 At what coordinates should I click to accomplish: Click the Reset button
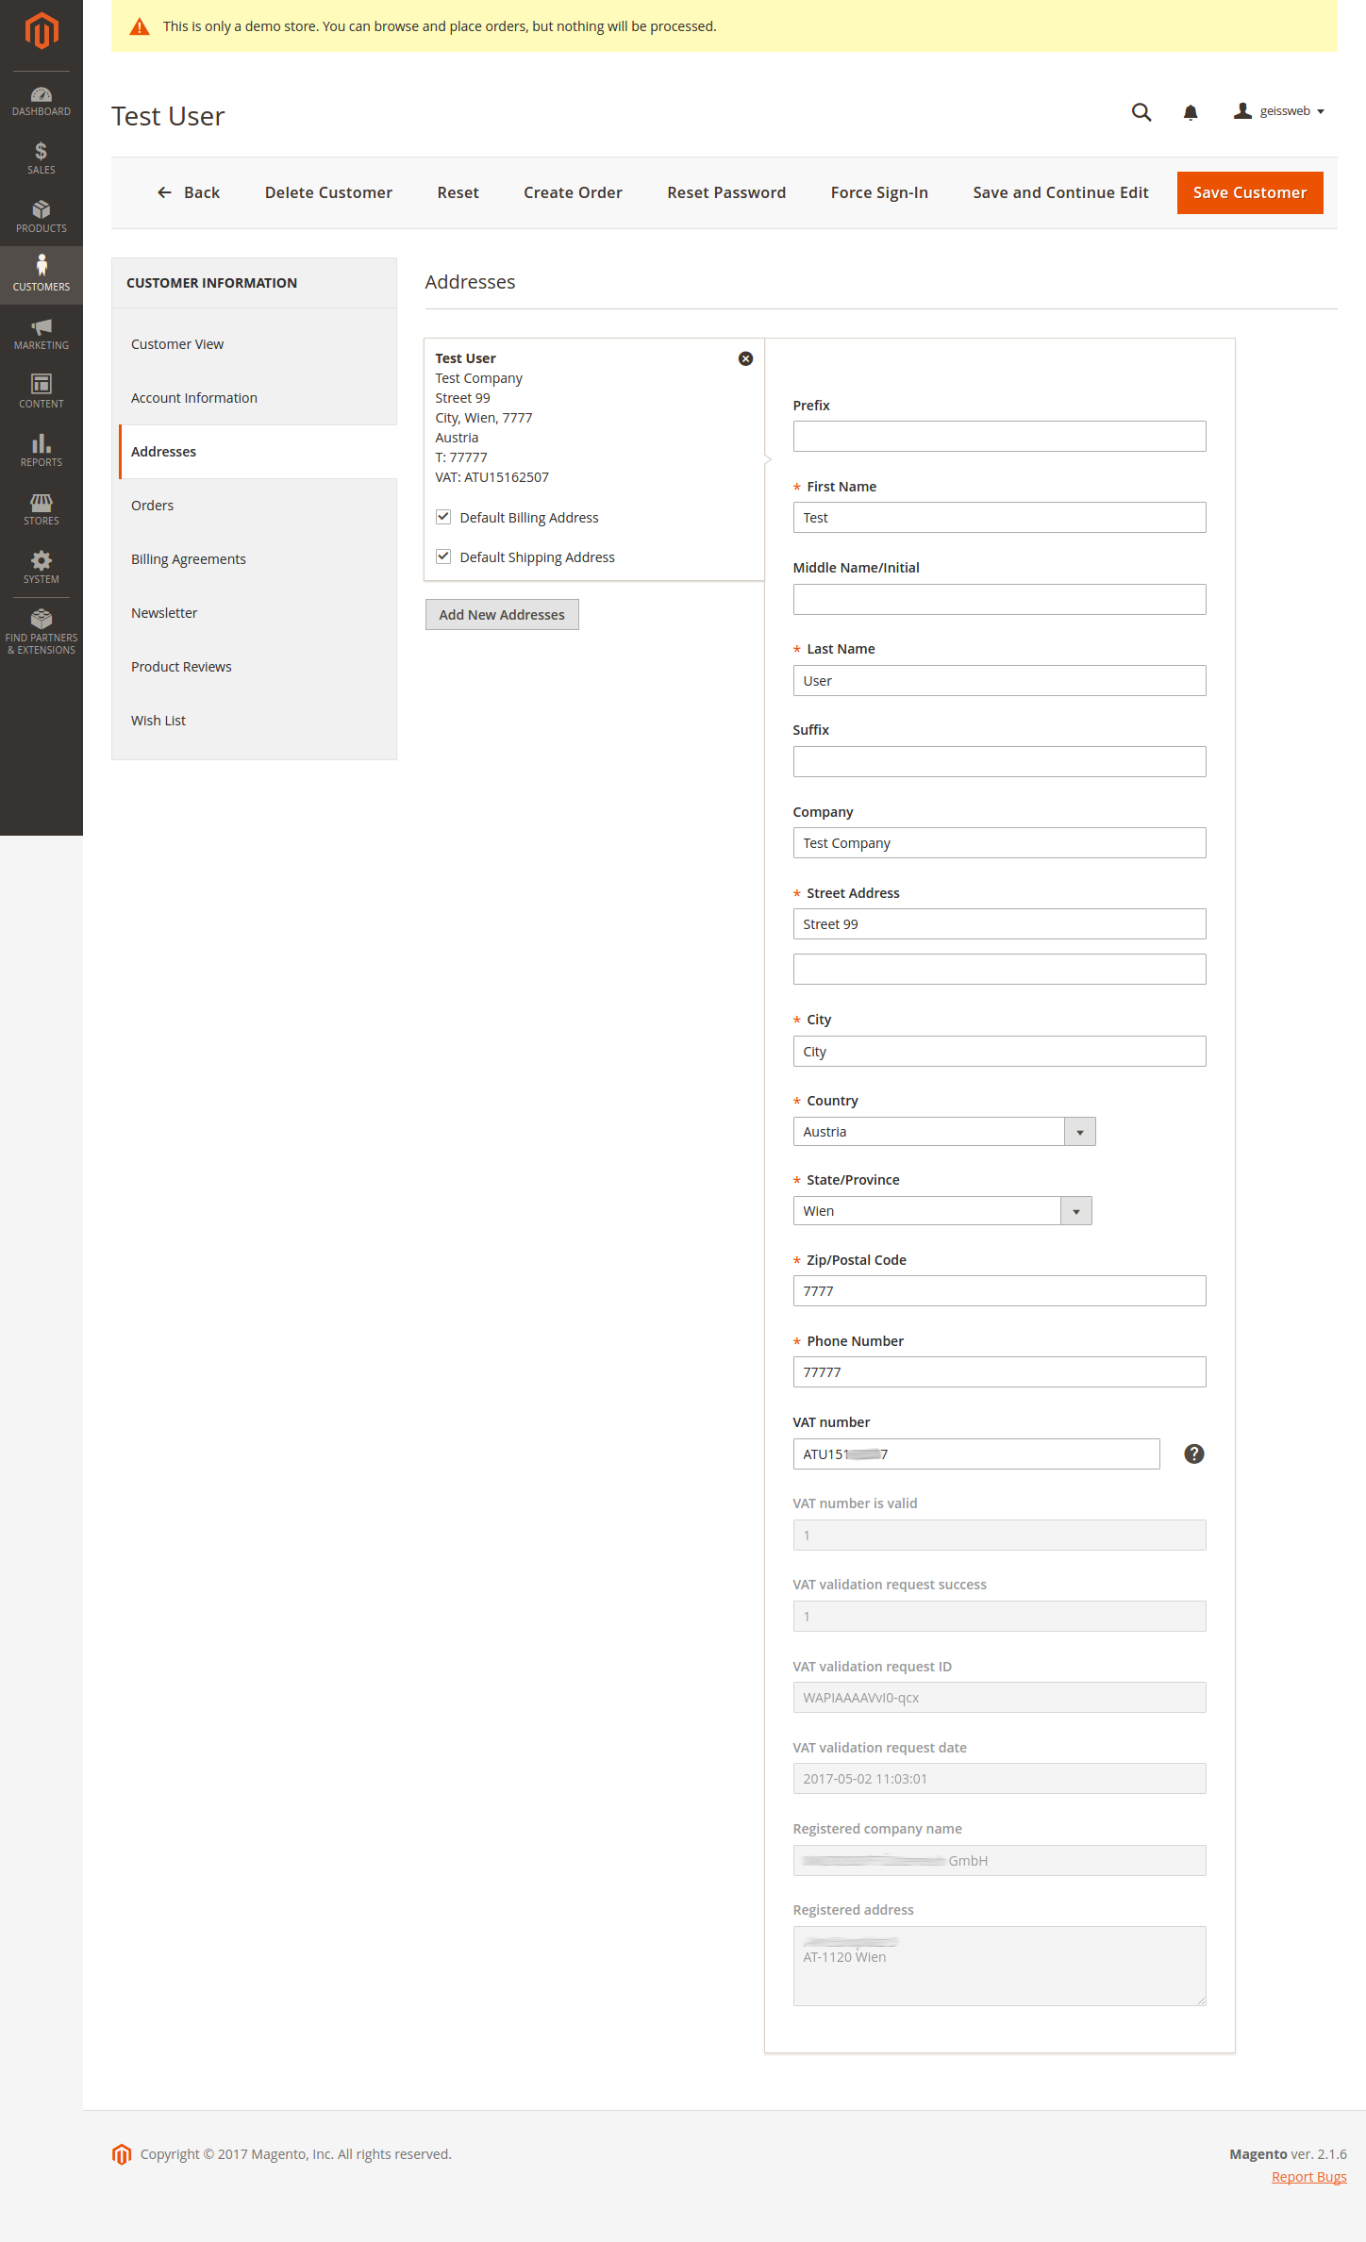tap(458, 192)
